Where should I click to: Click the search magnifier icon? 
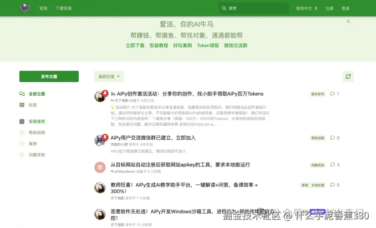(x=224, y=9)
